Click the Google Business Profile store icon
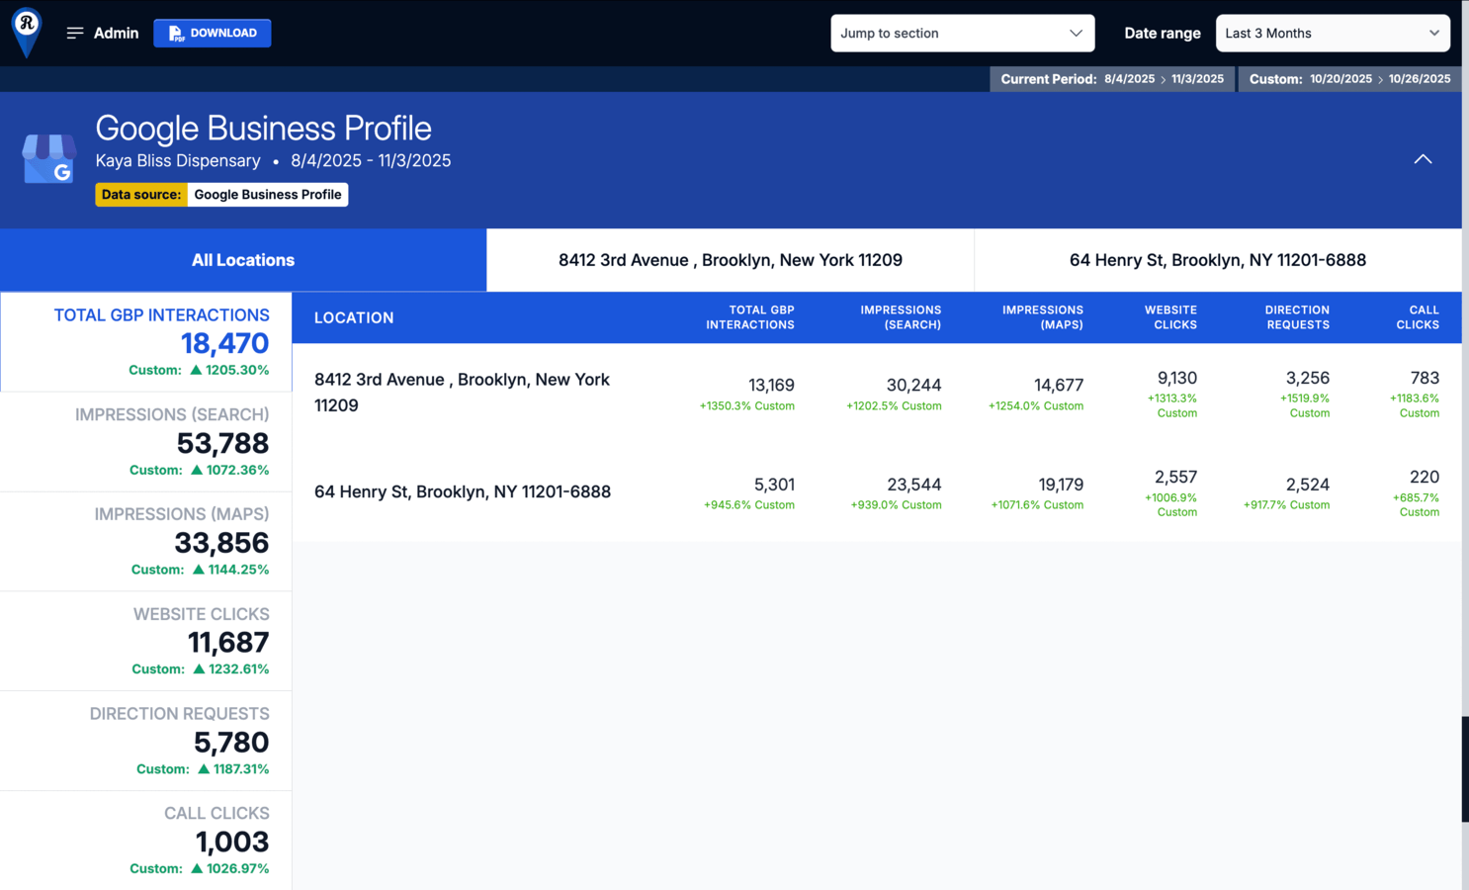This screenshot has height=890, width=1469. pyautogui.click(x=49, y=159)
